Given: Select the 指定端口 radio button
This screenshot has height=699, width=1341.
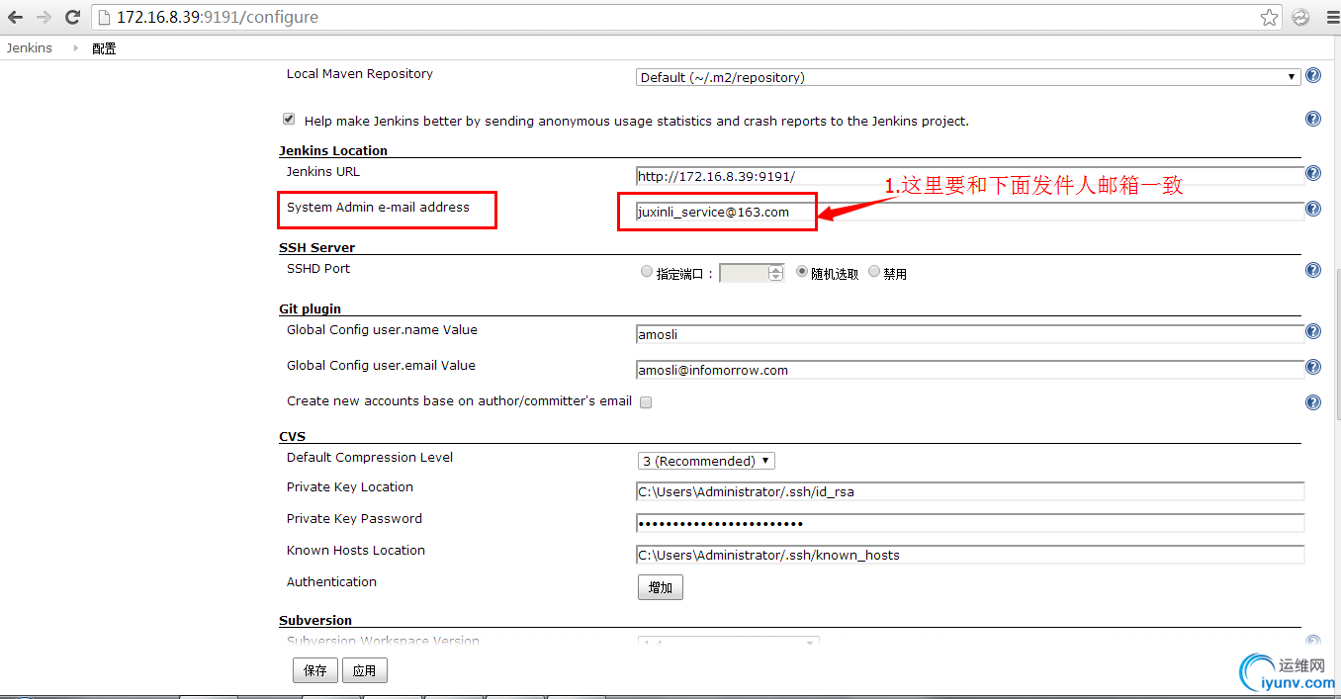Looking at the screenshot, I should point(647,271).
